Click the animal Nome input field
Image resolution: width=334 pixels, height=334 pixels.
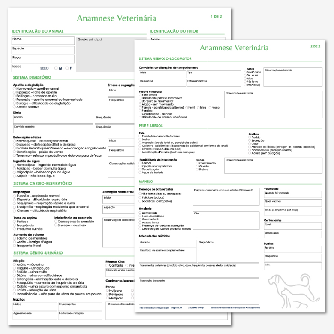click(x=43, y=40)
